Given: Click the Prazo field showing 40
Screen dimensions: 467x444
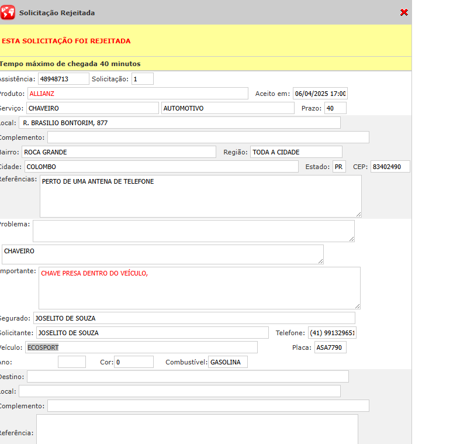Looking at the screenshot, I should coord(335,108).
